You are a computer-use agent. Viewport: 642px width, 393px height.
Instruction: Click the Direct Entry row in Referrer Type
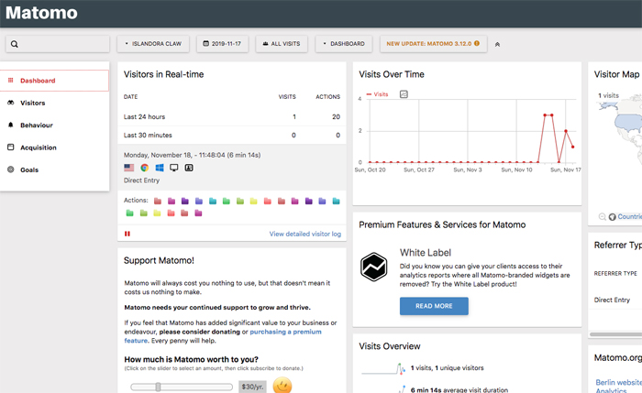[615, 300]
